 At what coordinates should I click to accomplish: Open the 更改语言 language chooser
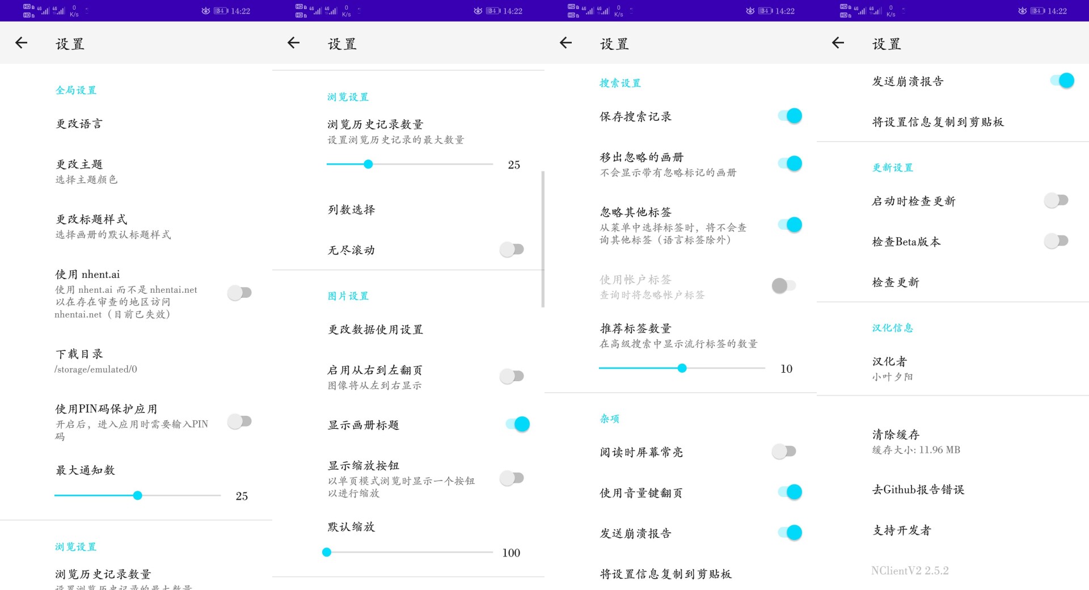click(79, 124)
